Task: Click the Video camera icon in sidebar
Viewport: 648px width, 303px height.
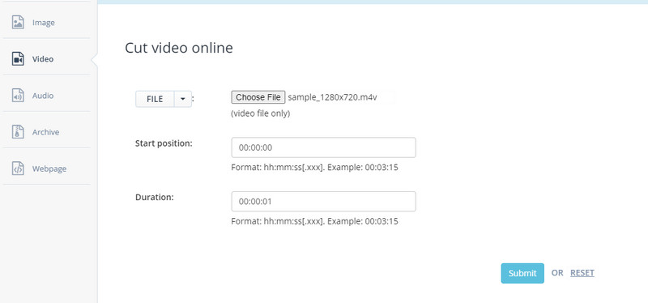Action: point(18,59)
